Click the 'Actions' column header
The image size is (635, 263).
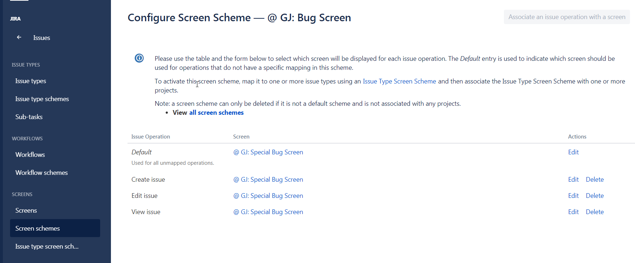click(577, 137)
